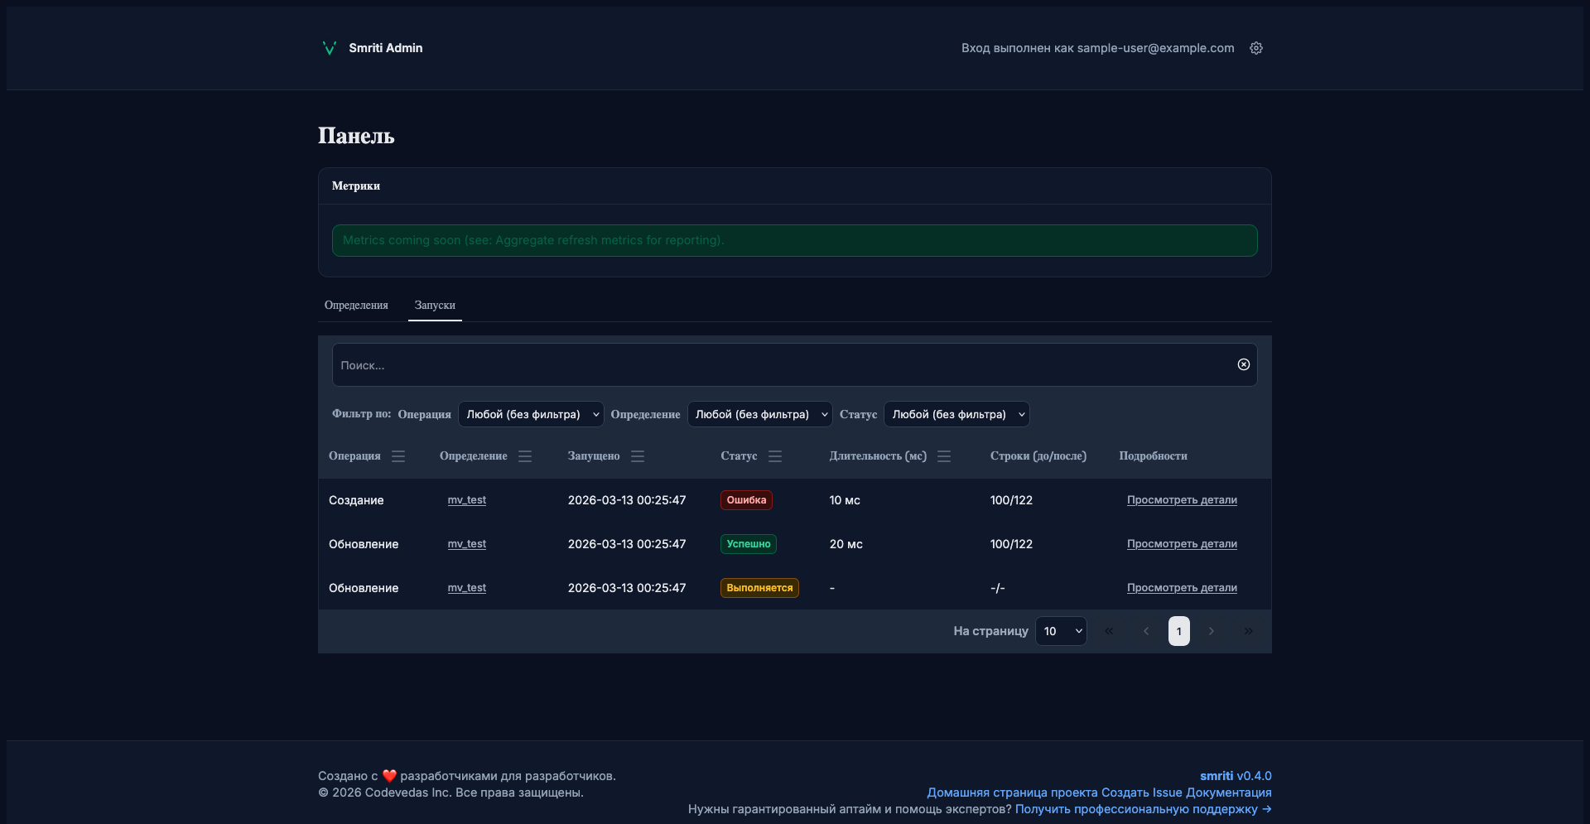Expand the Операция filter dropdown

tap(531, 414)
